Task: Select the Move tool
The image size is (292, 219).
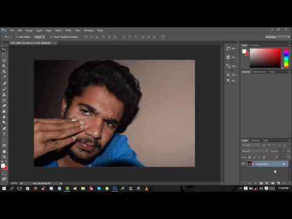Action: tap(4, 49)
